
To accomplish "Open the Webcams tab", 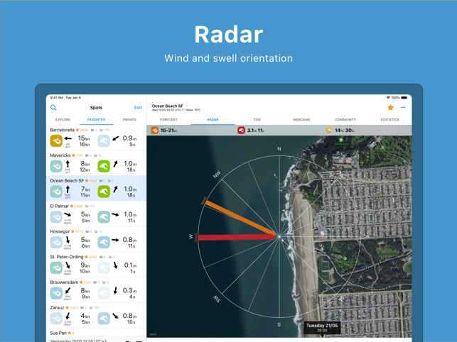I will click(301, 120).
